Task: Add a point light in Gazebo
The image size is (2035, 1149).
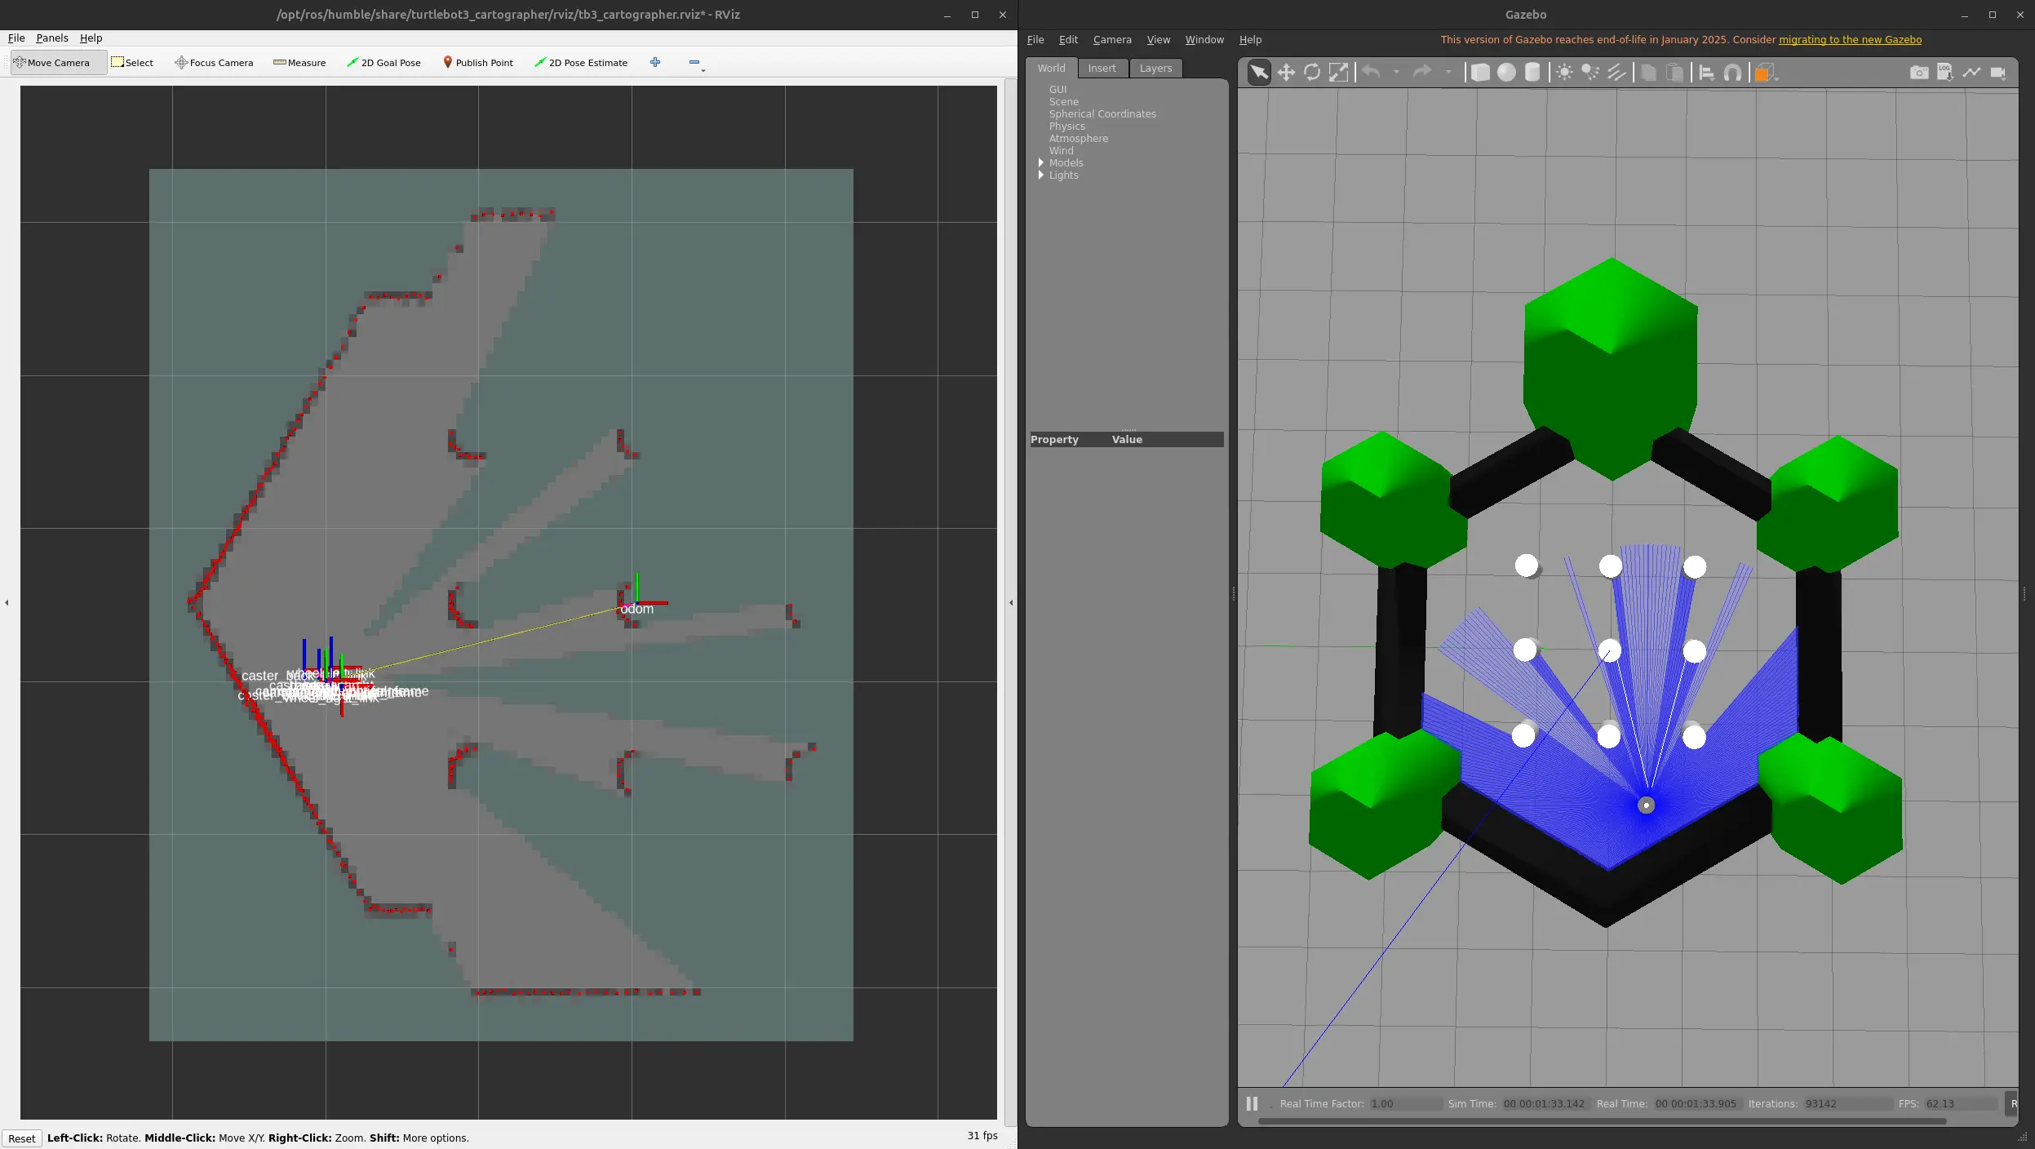Action: (x=1564, y=73)
